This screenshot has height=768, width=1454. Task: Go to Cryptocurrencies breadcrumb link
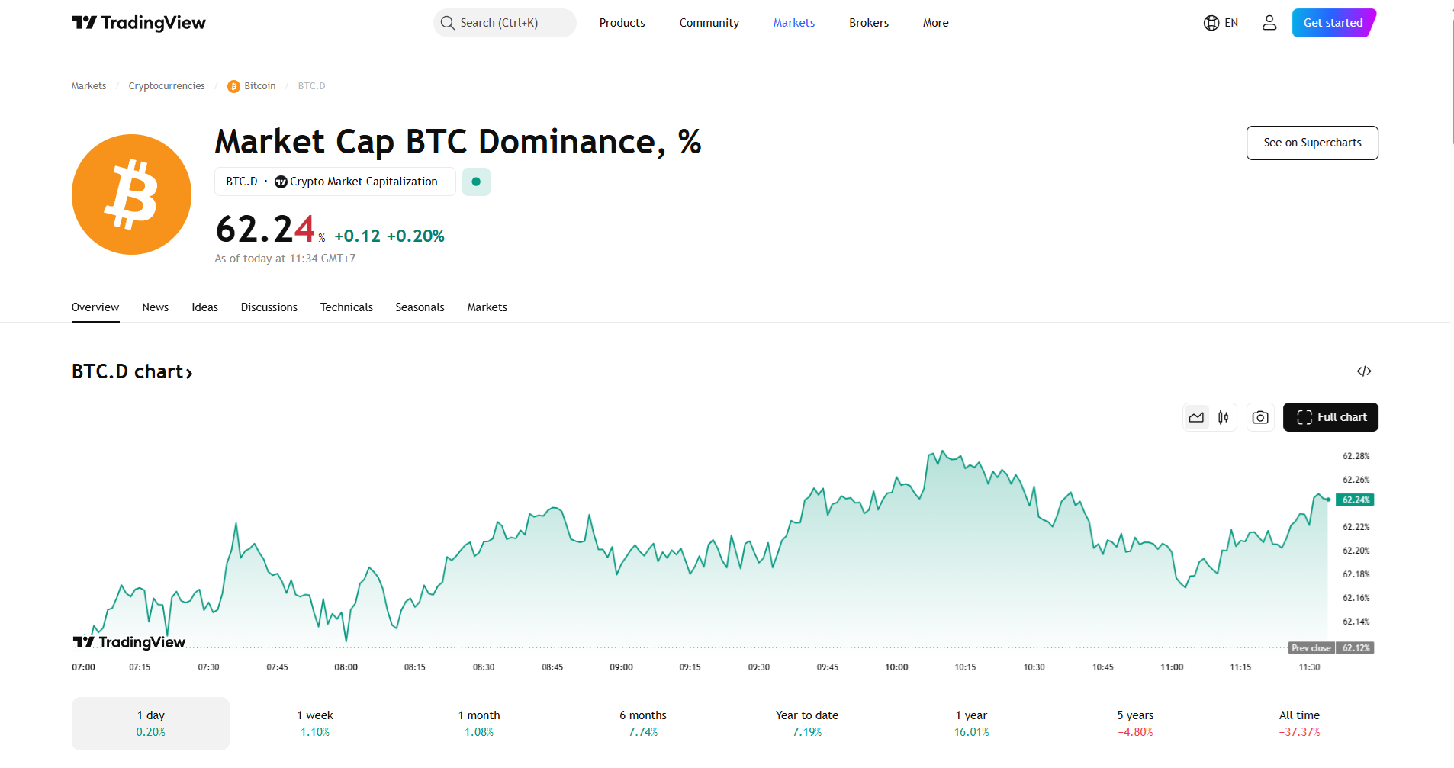click(x=166, y=86)
